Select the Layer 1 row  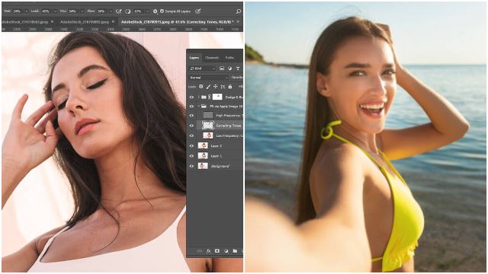(x=216, y=156)
